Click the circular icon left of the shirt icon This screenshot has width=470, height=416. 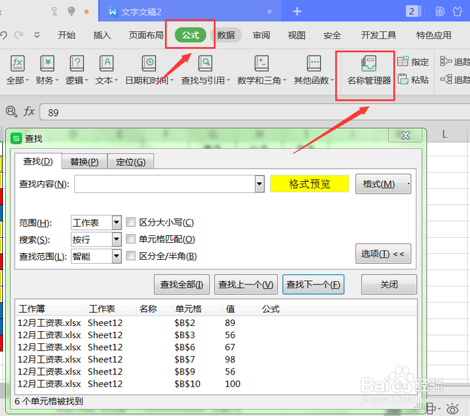[x=440, y=12]
